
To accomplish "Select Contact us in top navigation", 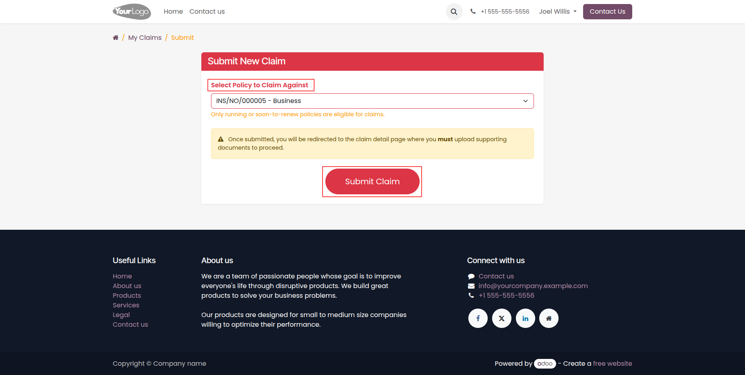I will pyautogui.click(x=207, y=12).
